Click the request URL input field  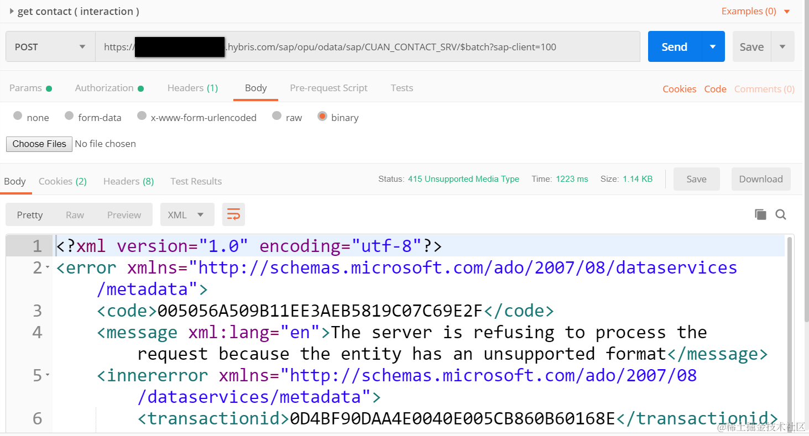368,47
